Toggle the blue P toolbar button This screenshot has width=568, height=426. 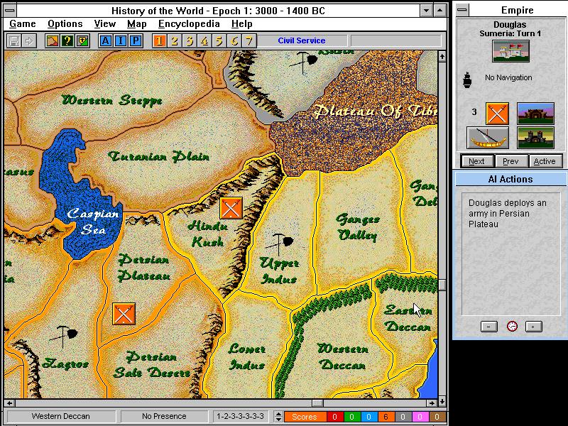(136, 41)
